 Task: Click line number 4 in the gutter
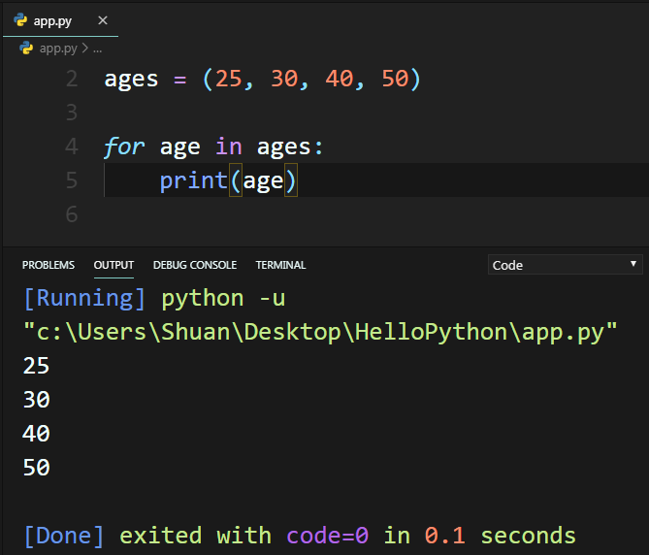pos(72,147)
